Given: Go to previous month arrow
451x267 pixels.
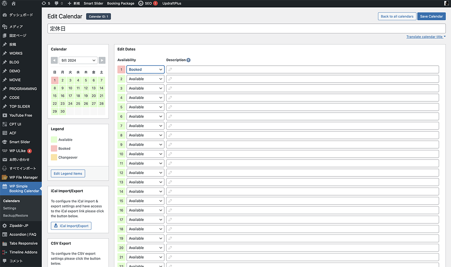Looking at the screenshot, I should tap(54, 60).
